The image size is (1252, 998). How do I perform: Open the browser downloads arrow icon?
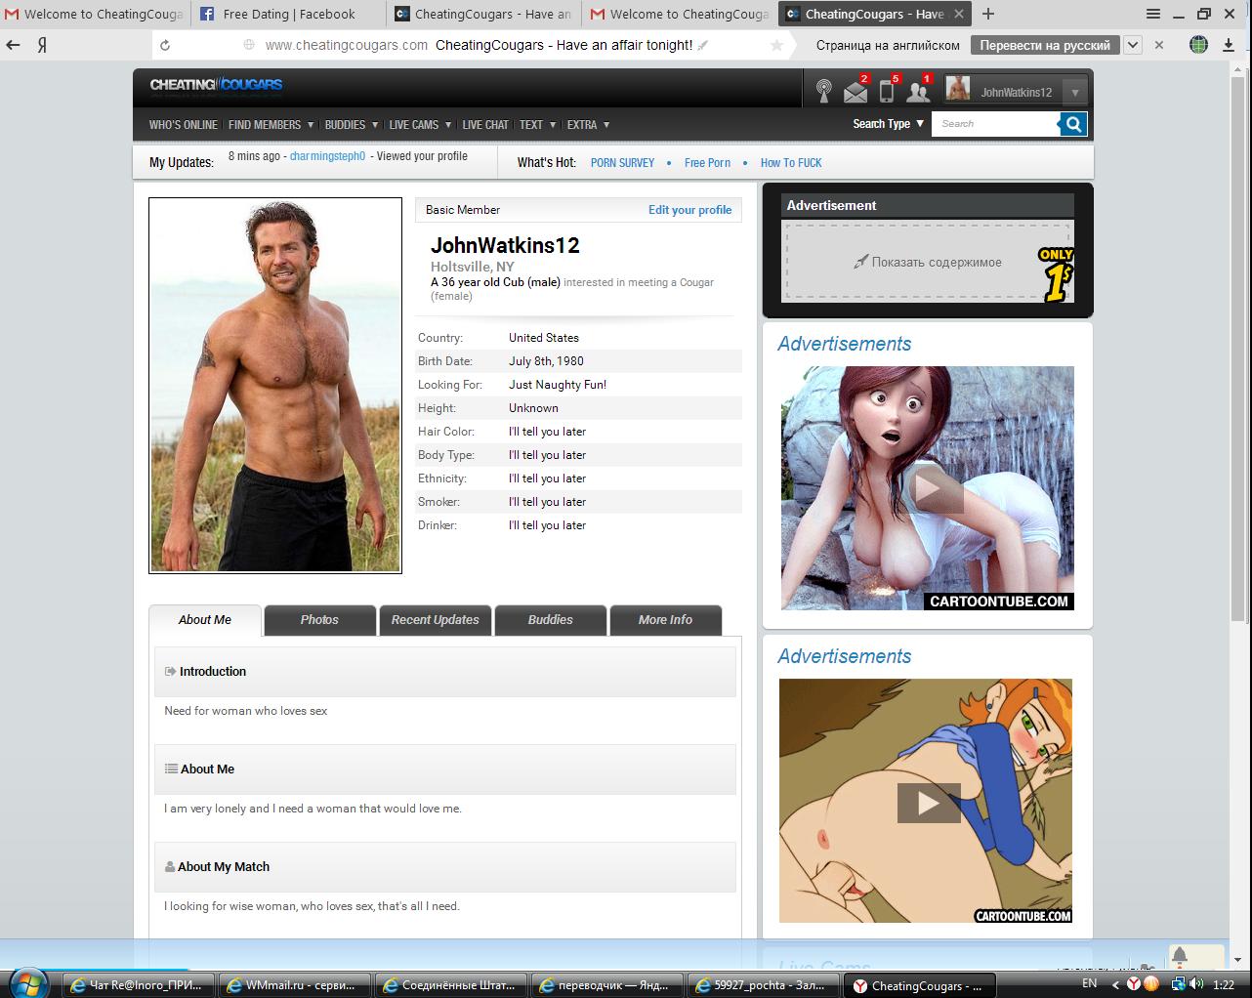[x=1228, y=45]
